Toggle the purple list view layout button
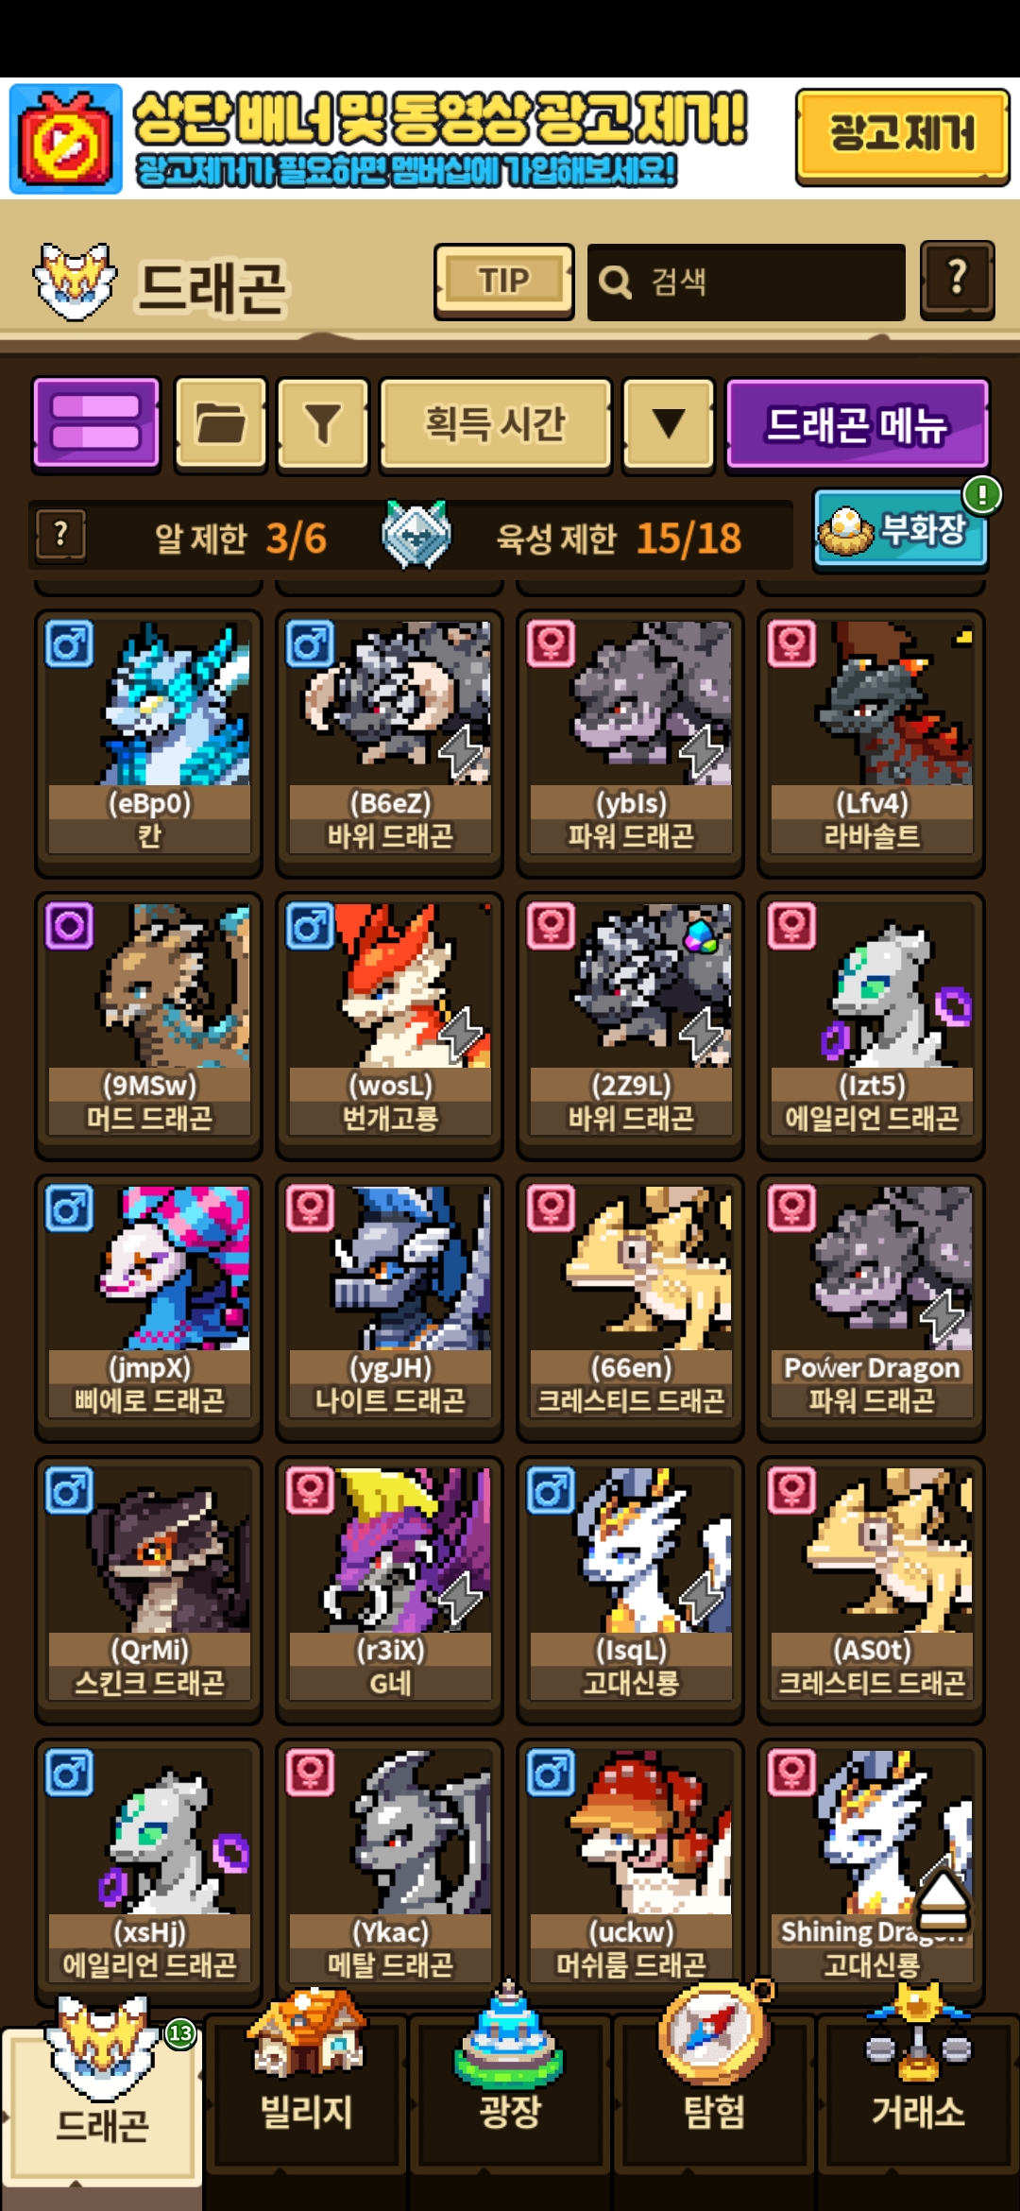 click(96, 422)
